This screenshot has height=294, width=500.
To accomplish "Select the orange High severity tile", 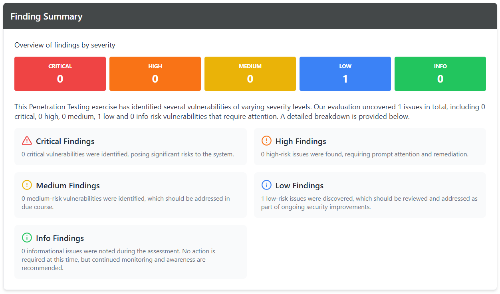I will click(155, 74).
